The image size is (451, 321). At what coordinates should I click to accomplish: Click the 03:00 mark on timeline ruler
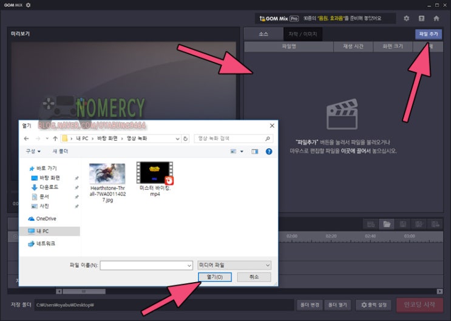click(409, 236)
